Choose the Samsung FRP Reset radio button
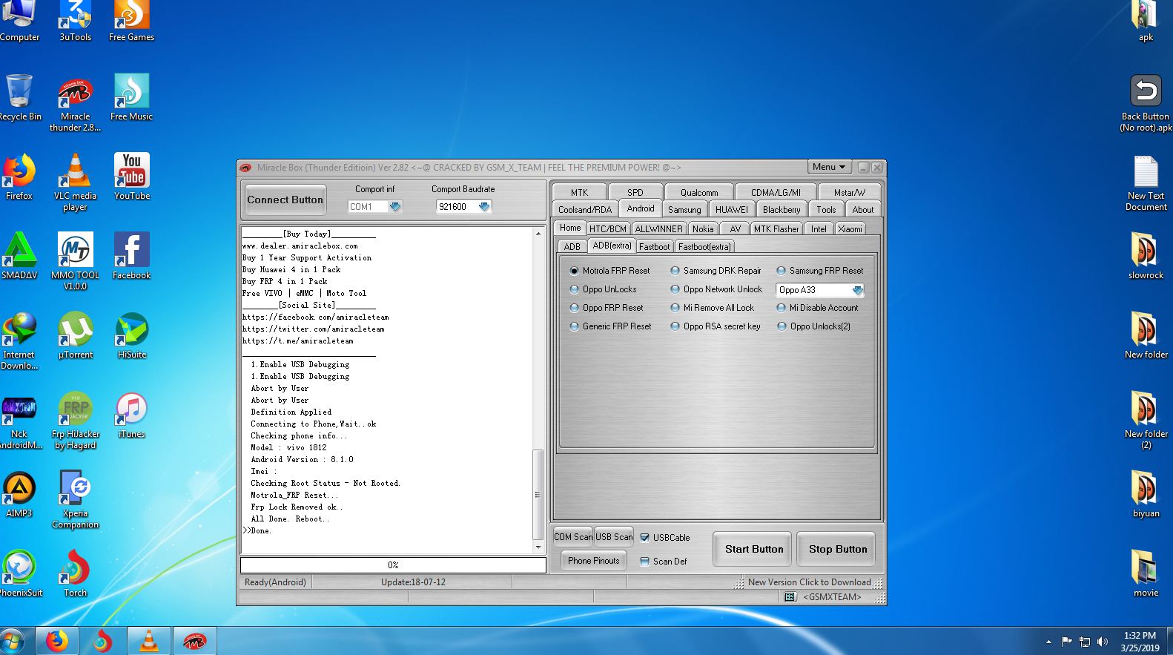This screenshot has height=655, width=1173. pos(819,271)
